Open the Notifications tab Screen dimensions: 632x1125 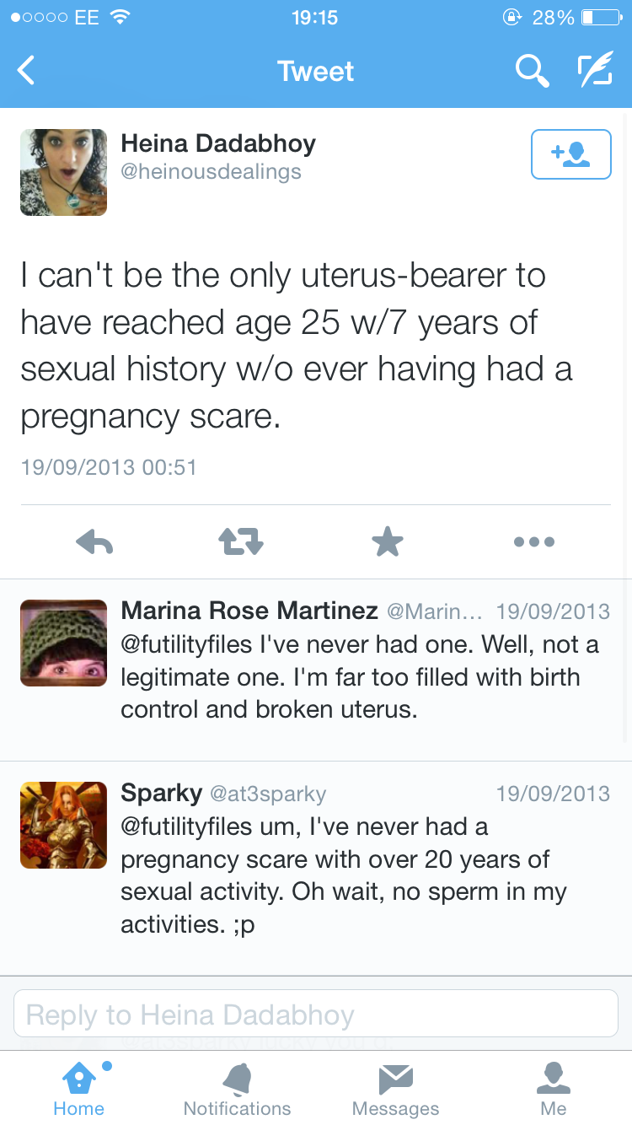[x=237, y=1089]
